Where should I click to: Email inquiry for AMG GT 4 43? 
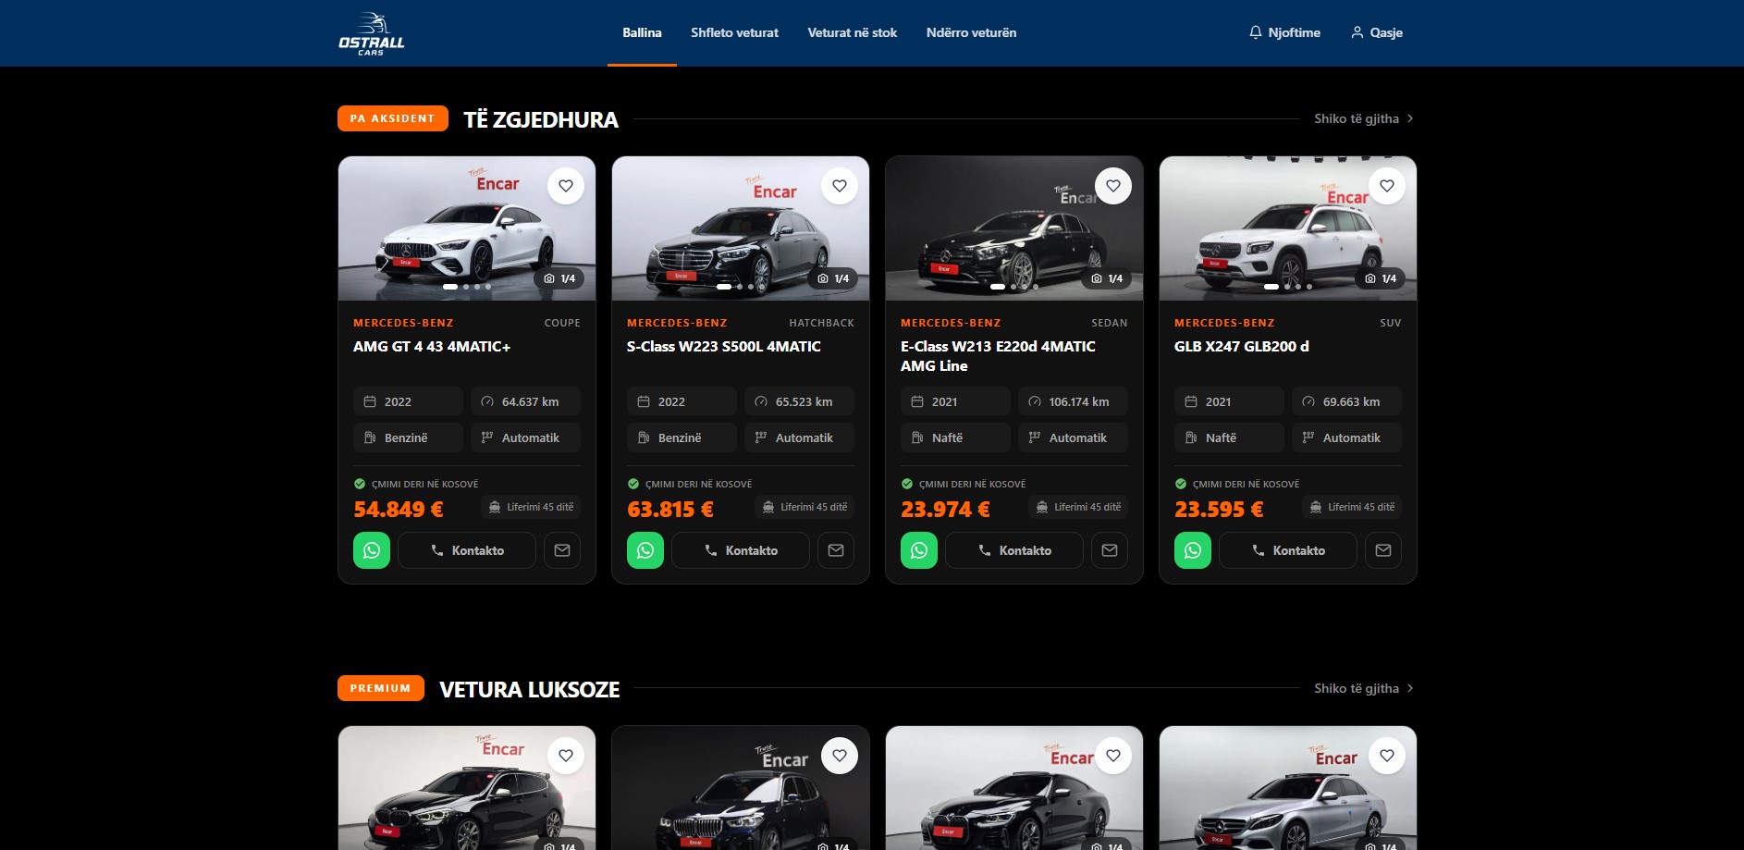coord(562,550)
